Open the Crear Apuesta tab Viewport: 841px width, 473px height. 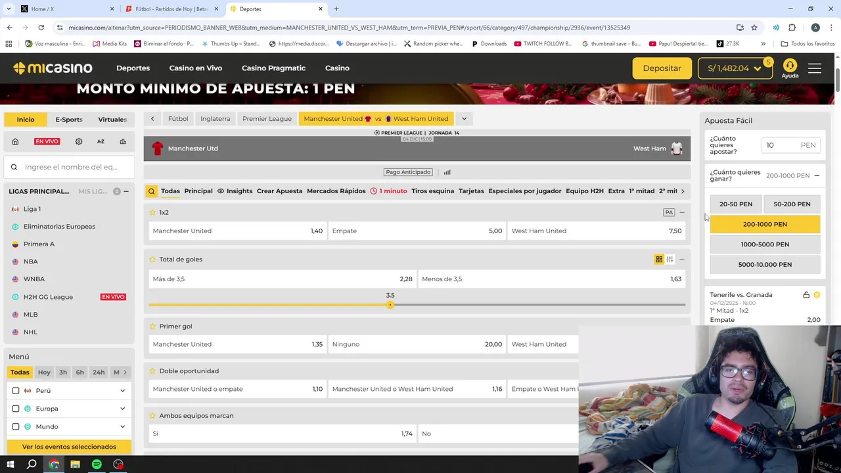coord(279,191)
